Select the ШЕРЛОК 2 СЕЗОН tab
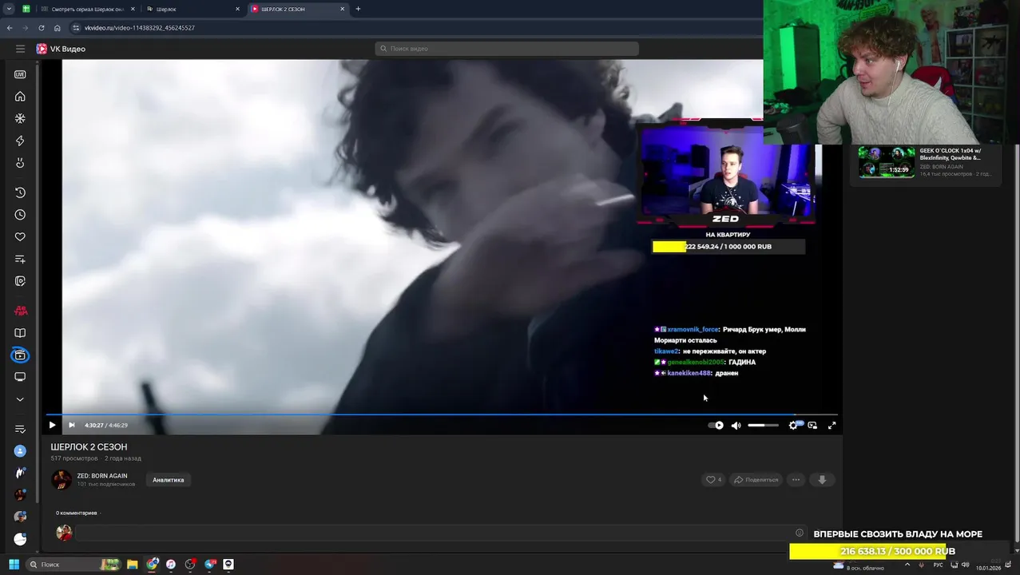Image resolution: width=1020 pixels, height=575 pixels. click(298, 9)
